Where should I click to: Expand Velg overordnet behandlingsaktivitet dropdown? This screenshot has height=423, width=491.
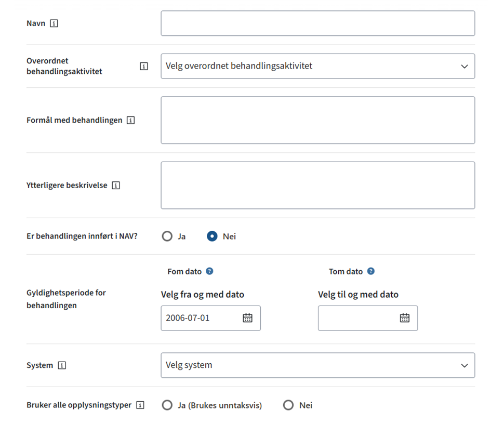point(317,67)
